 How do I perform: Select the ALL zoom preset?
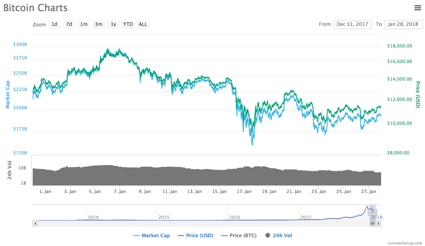click(142, 24)
